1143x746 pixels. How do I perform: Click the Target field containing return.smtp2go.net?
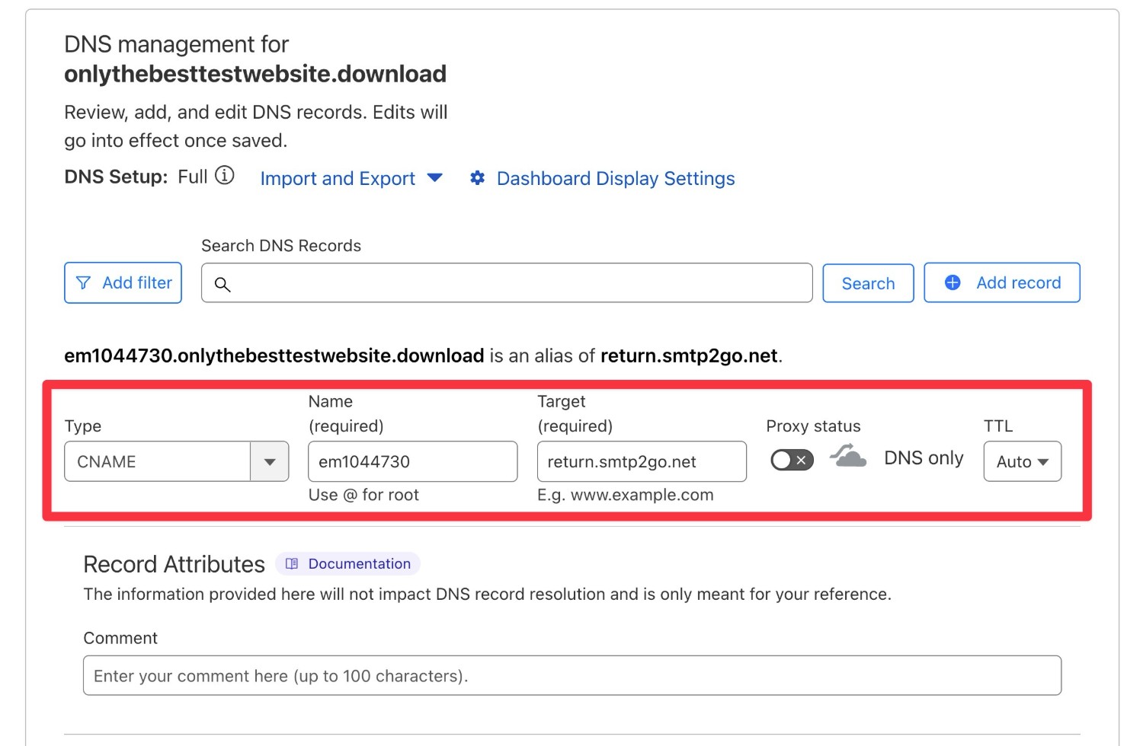pos(642,461)
